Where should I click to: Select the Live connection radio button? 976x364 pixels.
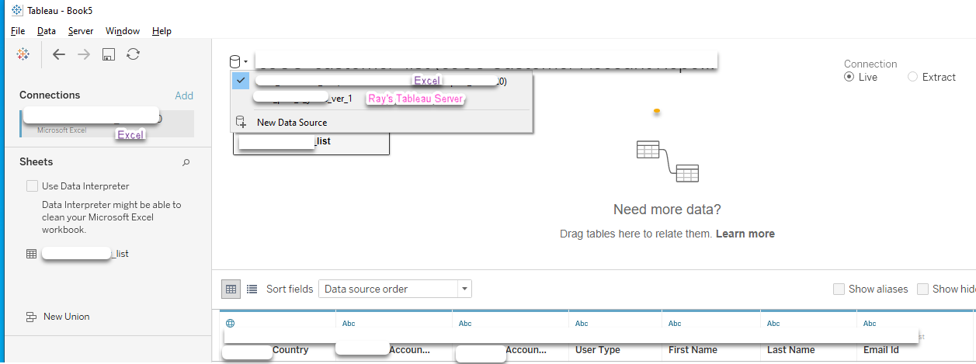point(849,77)
